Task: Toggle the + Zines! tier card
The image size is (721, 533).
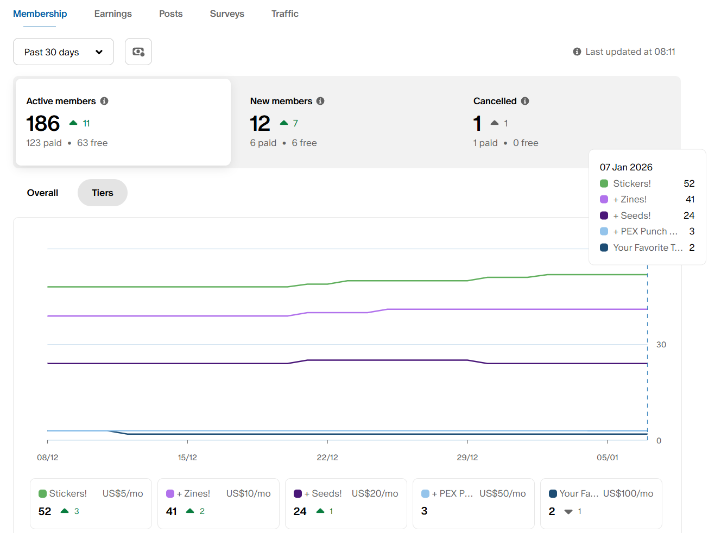Action: (218, 503)
